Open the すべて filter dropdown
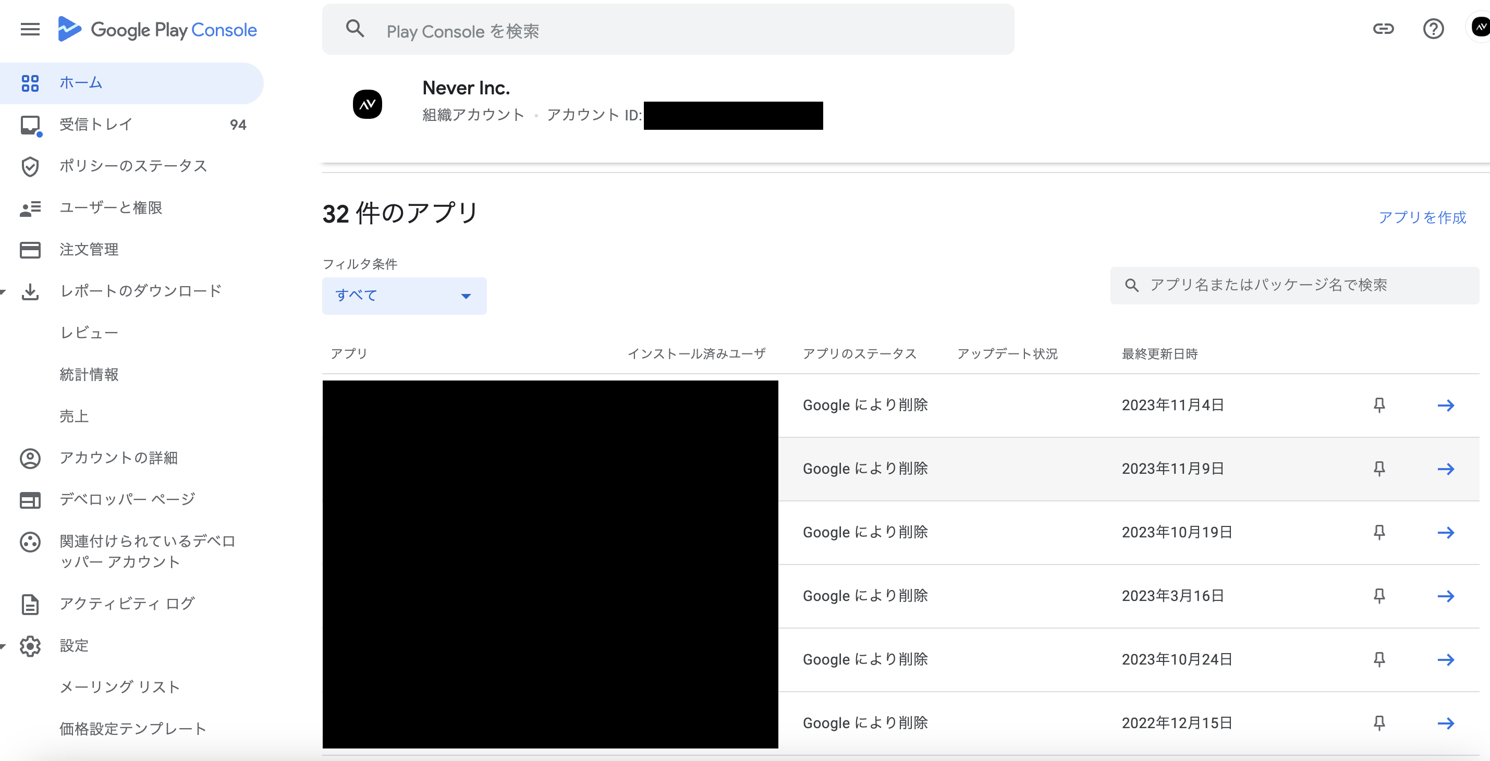Image resolution: width=1490 pixels, height=761 pixels. click(404, 296)
